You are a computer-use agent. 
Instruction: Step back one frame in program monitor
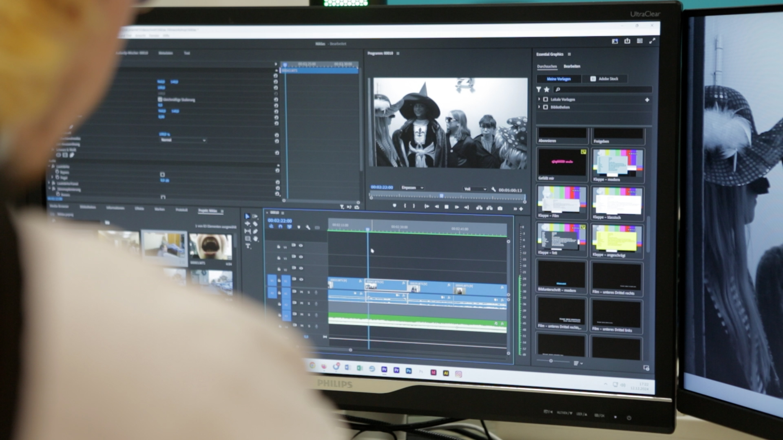[x=437, y=207]
